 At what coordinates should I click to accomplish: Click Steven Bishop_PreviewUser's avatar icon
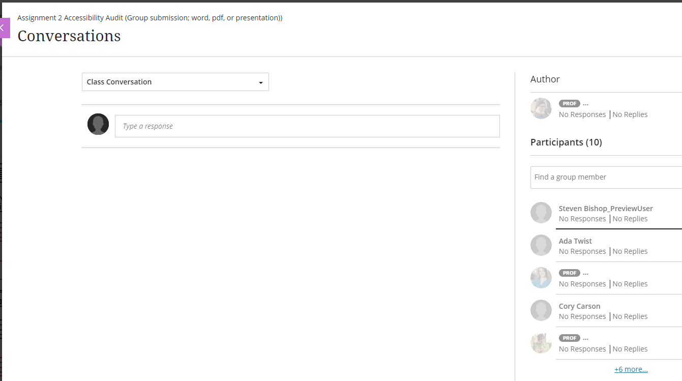(x=541, y=213)
